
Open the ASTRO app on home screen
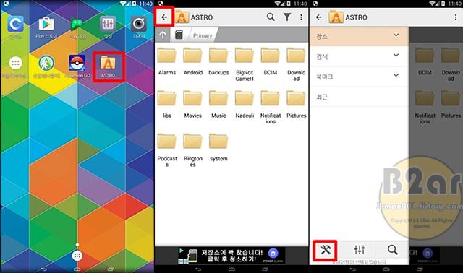(x=108, y=66)
